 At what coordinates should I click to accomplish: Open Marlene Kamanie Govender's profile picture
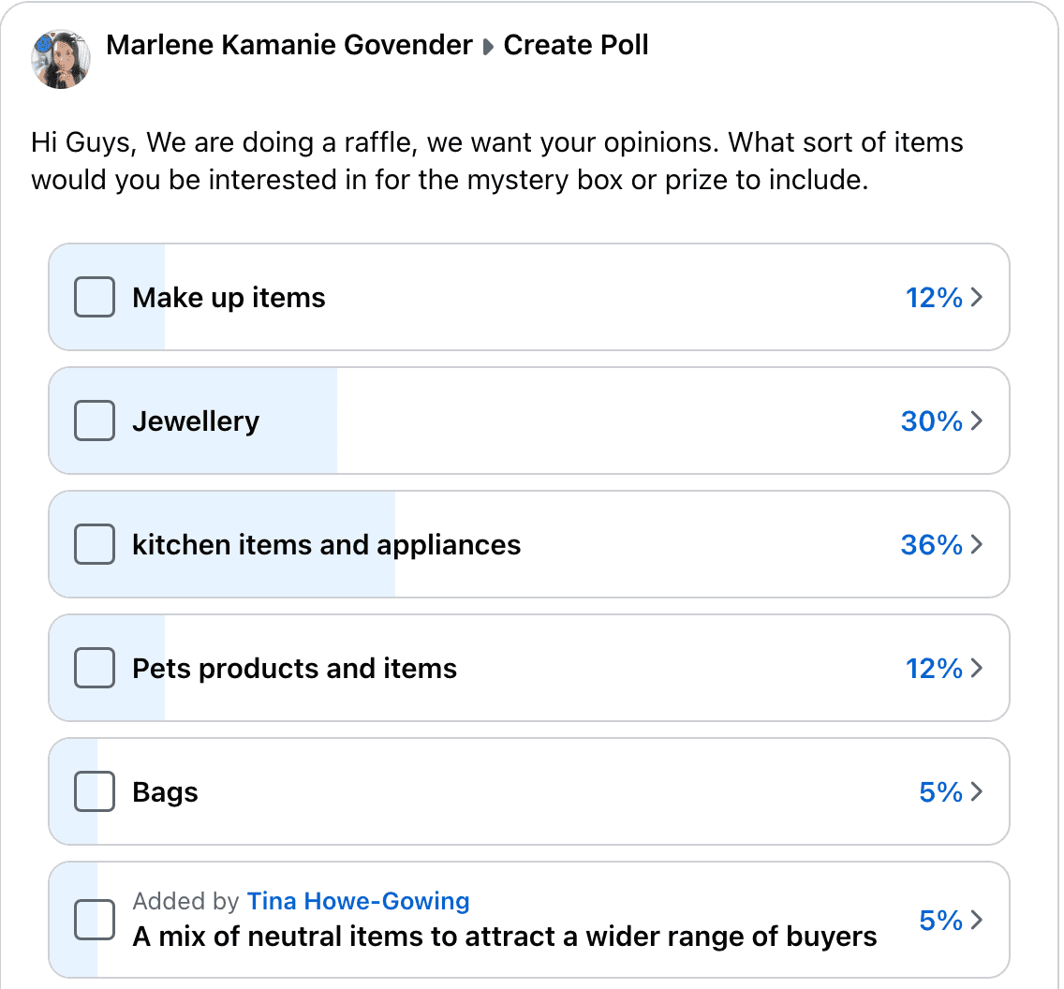(61, 59)
